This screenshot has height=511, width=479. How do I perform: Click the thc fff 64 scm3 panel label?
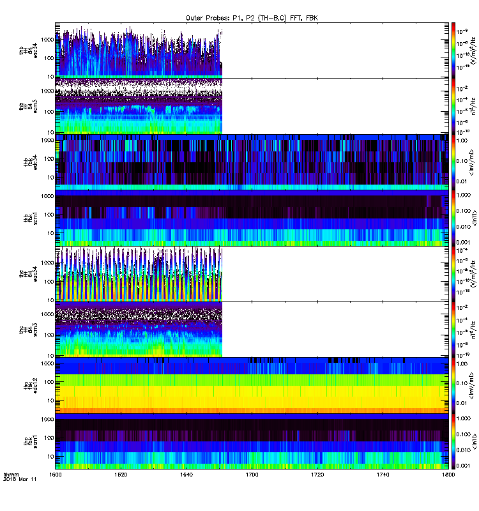coord(28,330)
